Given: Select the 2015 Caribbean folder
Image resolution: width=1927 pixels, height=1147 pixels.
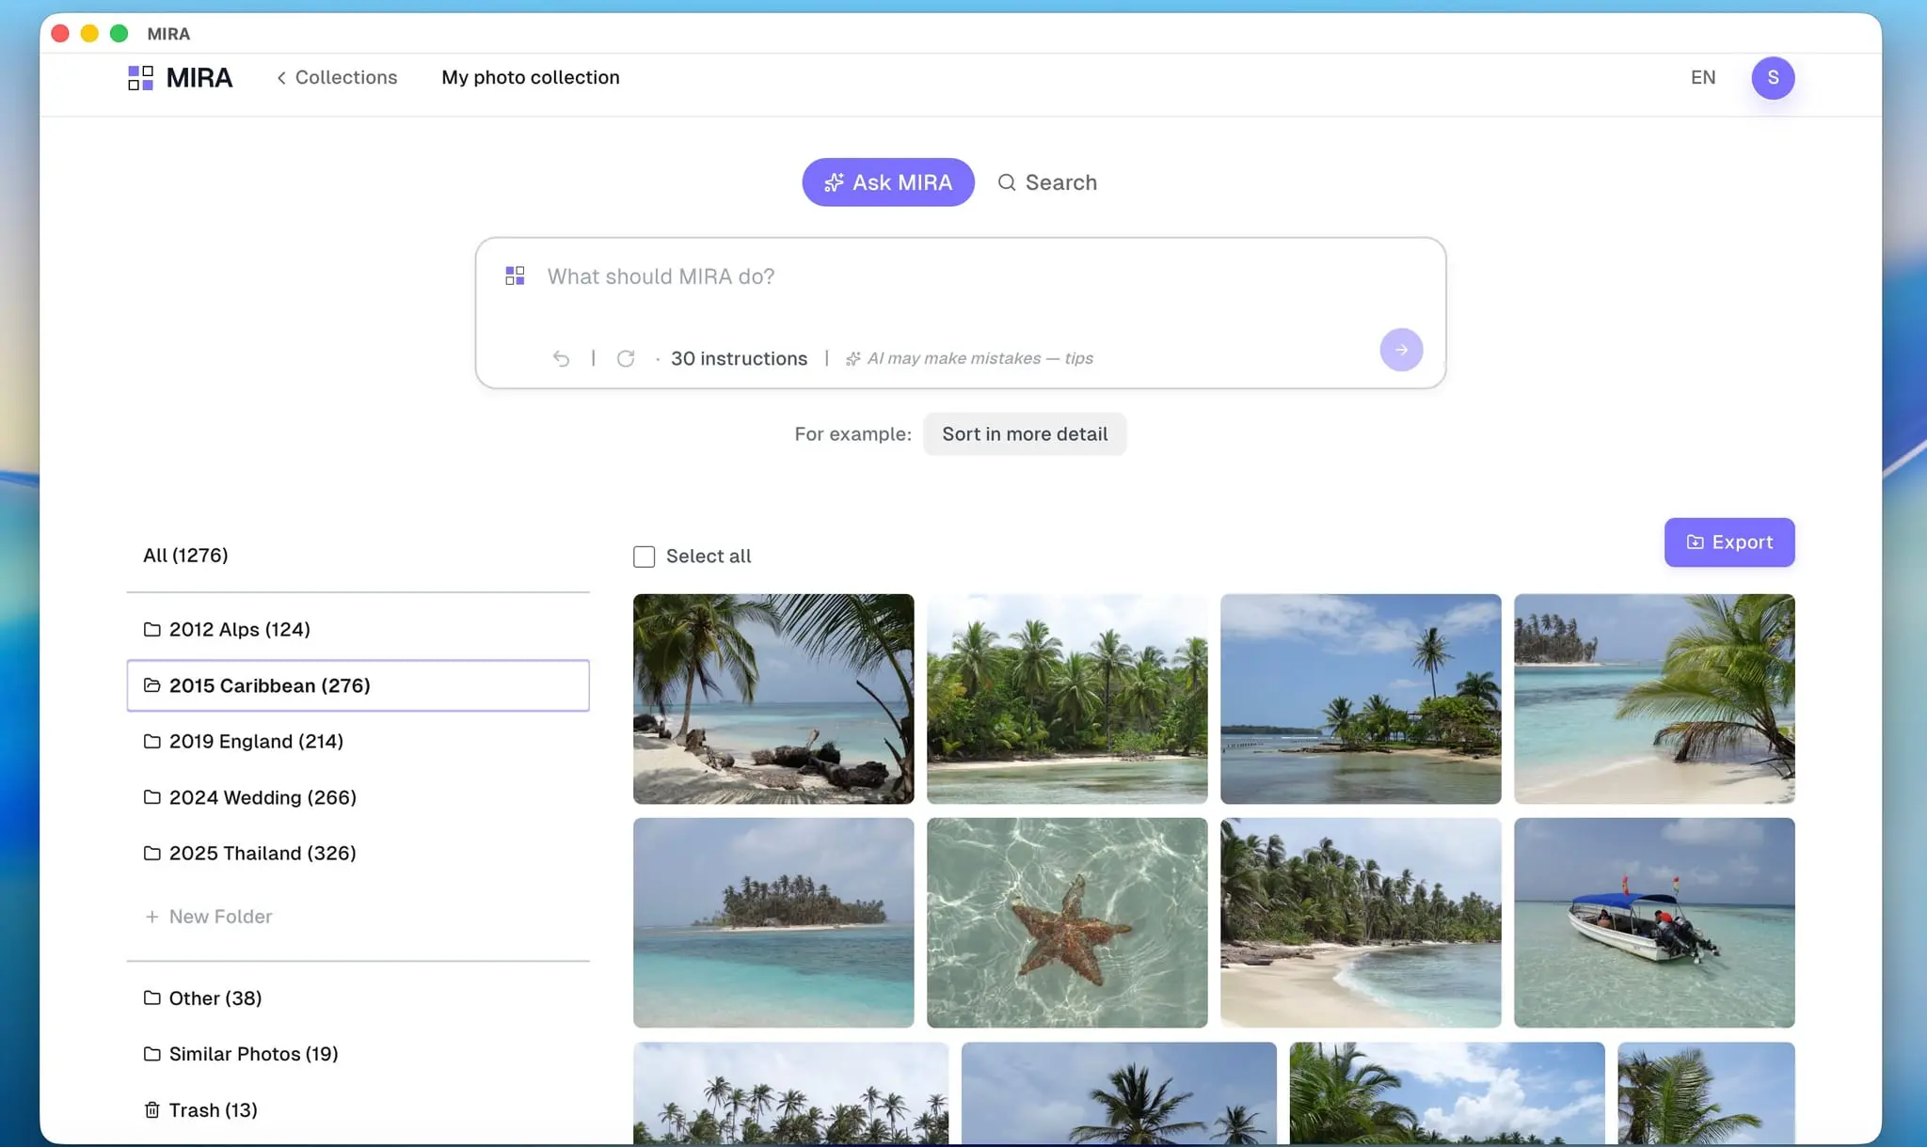Looking at the screenshot, I should [x=358, y=685].
